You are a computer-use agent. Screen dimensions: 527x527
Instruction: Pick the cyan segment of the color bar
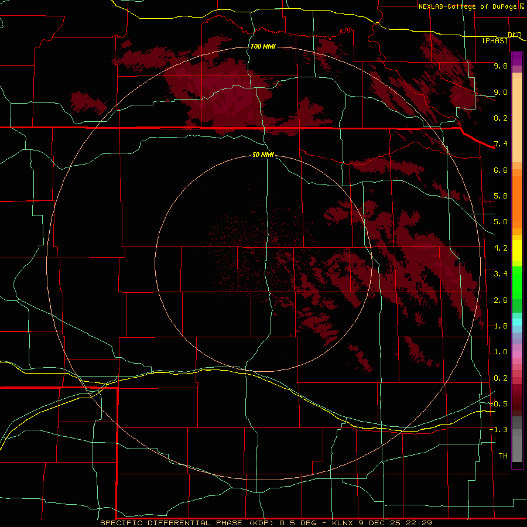tap(517, 322)
